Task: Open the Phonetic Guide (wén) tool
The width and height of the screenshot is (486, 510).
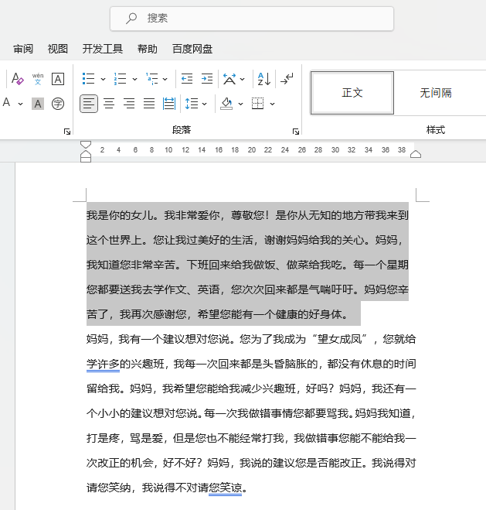Action: click(38, 79)
